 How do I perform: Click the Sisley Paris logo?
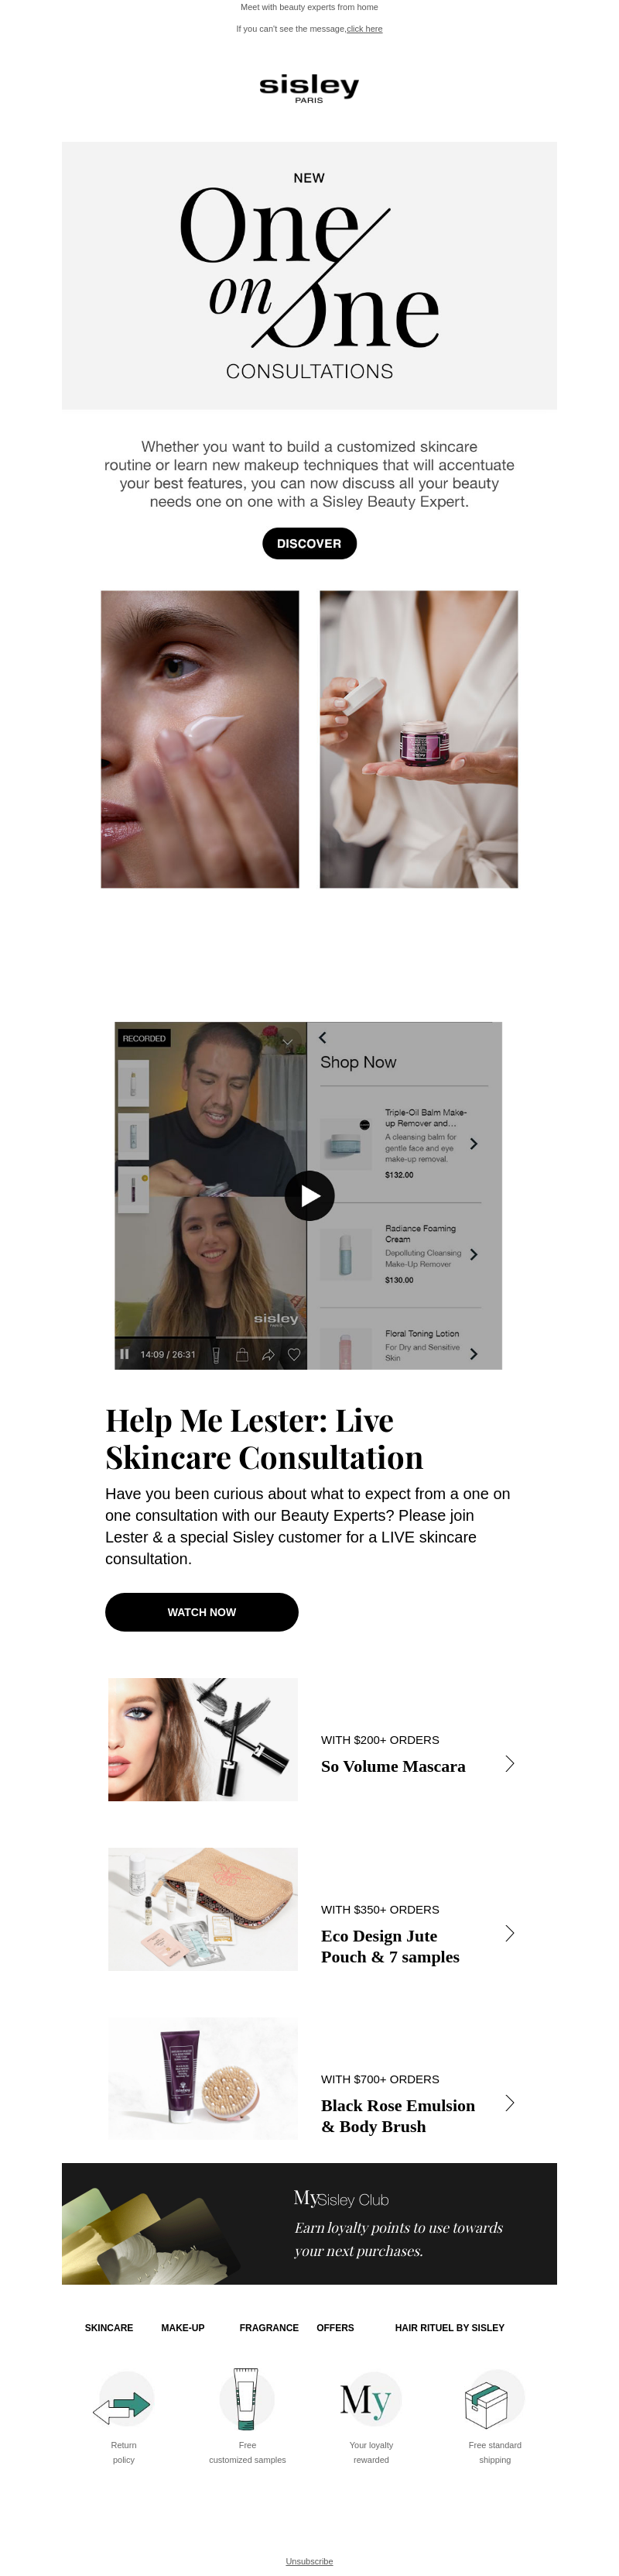(x=309, y=88)
